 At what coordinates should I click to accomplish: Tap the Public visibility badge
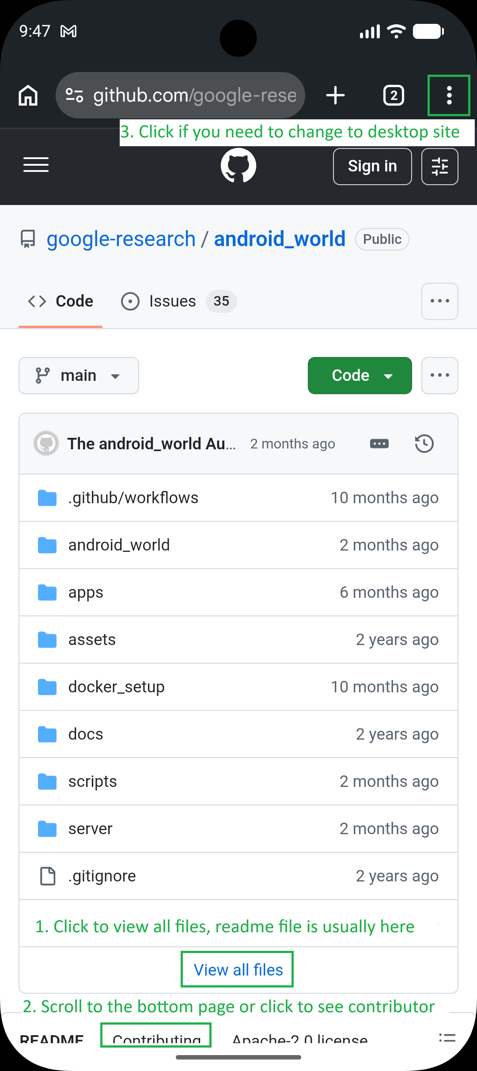382,239
